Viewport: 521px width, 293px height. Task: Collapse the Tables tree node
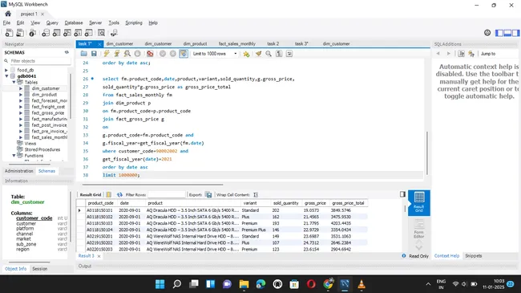(14, 82)
